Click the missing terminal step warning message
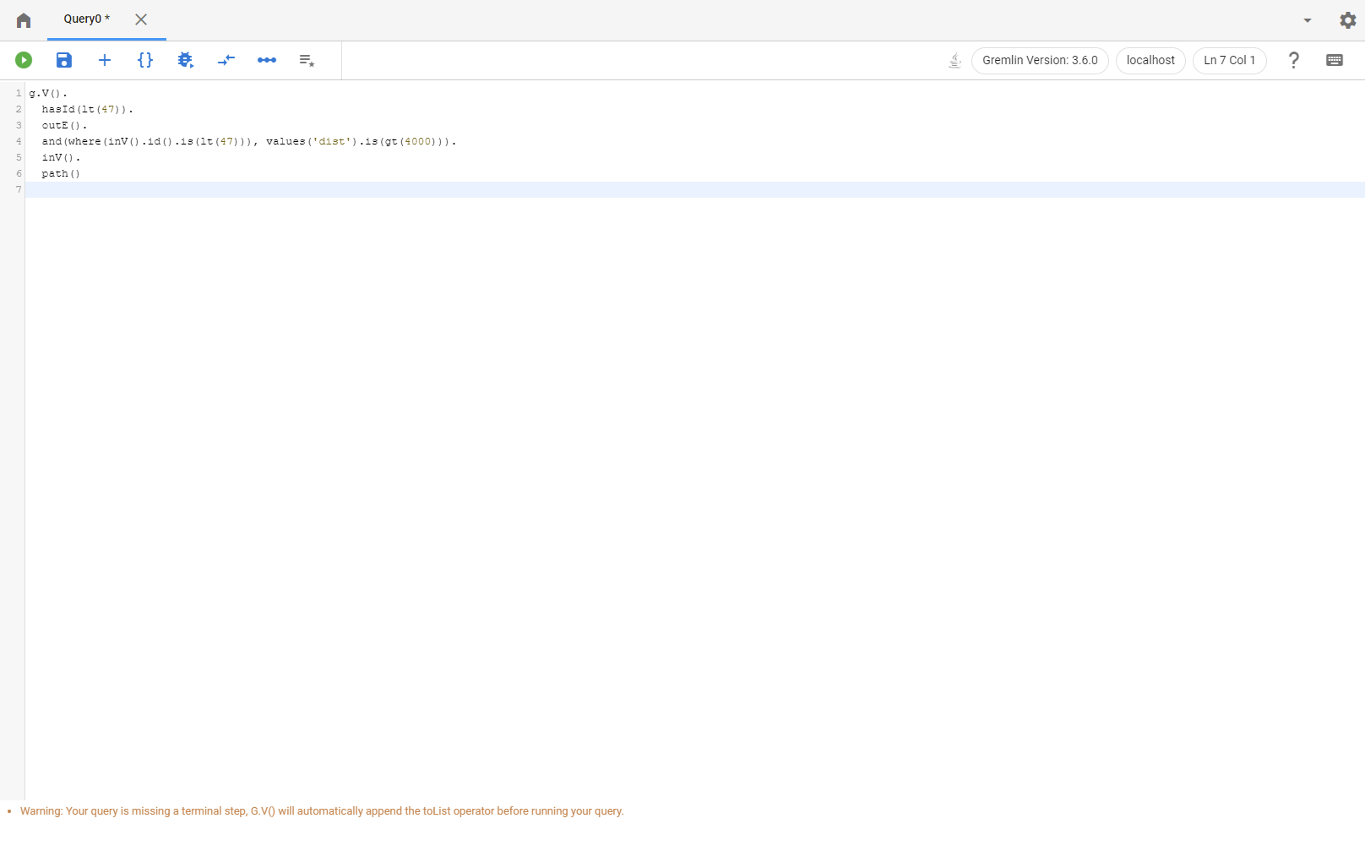The image size is (1365, 851). (x=322, y=811)
